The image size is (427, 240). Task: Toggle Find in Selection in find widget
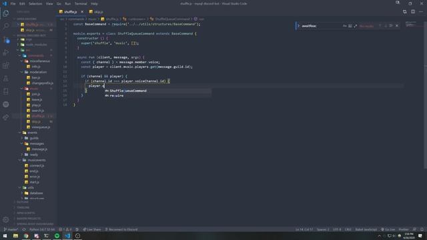pos(391,26)
